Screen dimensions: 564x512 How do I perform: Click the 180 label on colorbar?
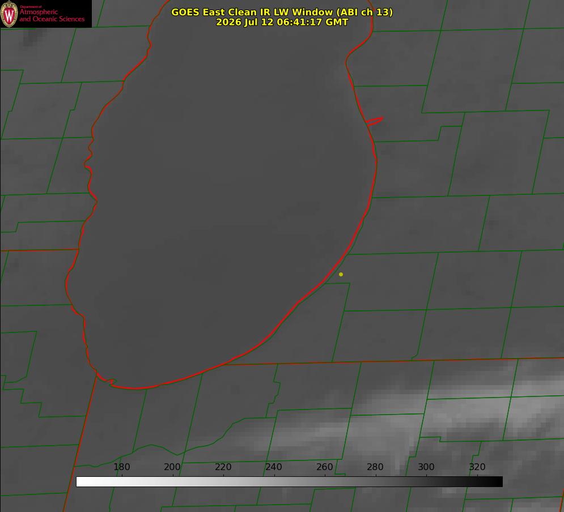click(x=121, y=467)
